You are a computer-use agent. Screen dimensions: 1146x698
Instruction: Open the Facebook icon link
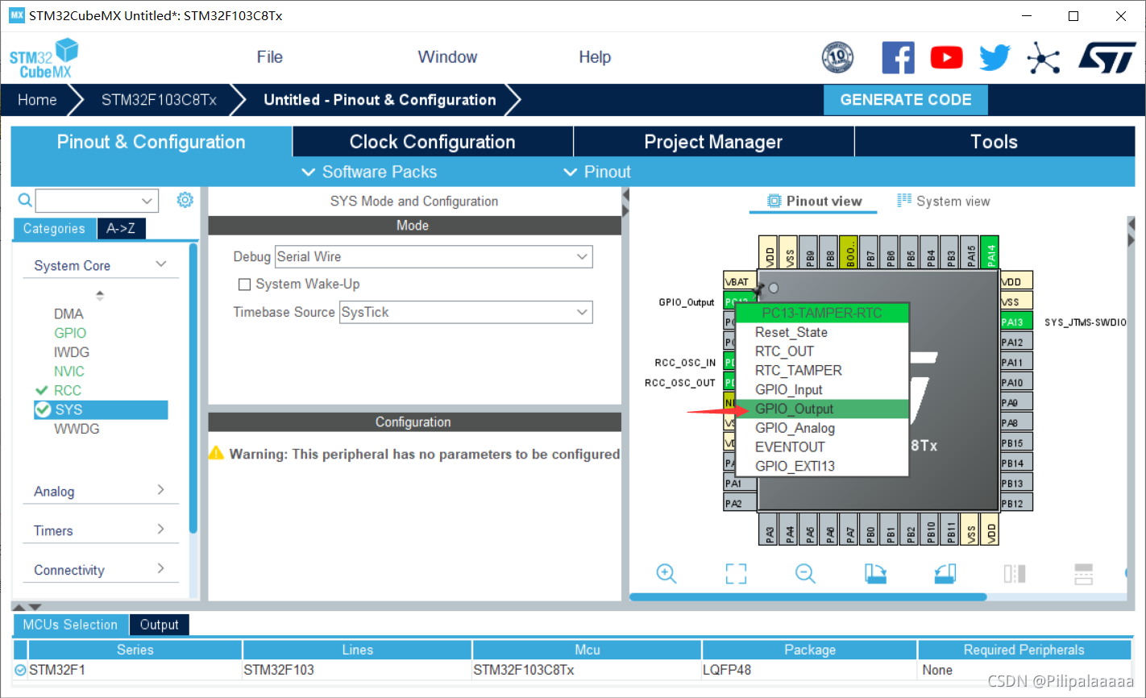[x=898, y=57]
